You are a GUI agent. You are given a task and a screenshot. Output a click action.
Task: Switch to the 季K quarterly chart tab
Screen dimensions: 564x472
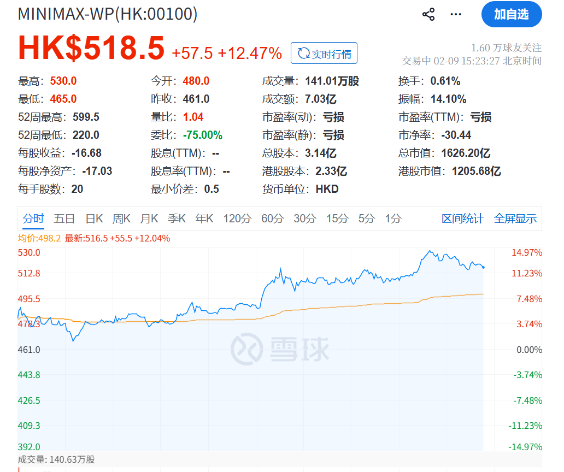click(176, 218)
